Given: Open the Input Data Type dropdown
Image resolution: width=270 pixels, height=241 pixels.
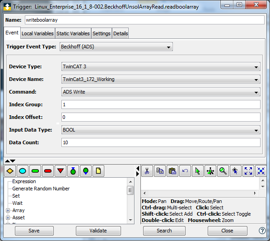Looking at the screenshot, I should click(161, 130).
